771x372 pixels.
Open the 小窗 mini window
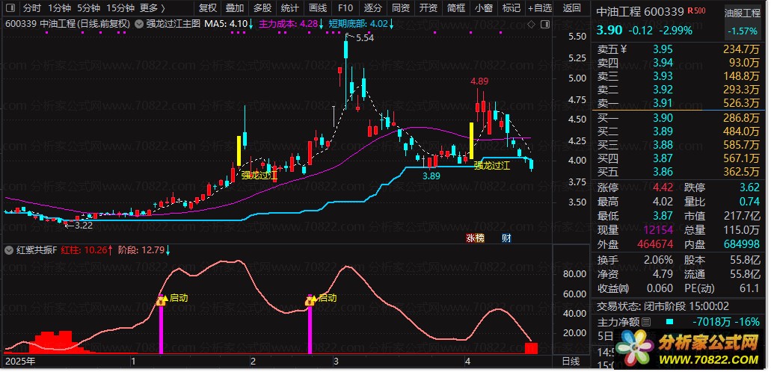484,8
